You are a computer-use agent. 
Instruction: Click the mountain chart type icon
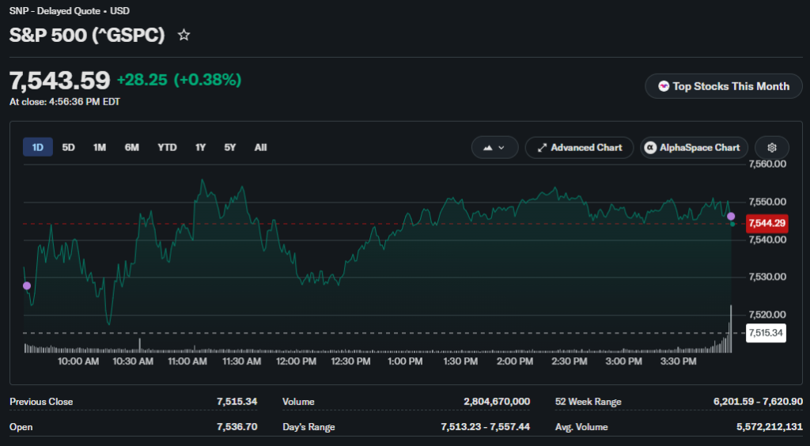tap(487, 148)
